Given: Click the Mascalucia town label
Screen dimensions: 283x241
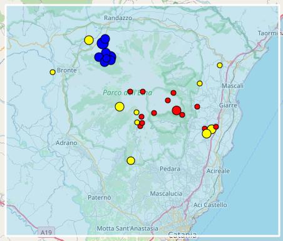Looking at the screenshot, I should point(166,193).
